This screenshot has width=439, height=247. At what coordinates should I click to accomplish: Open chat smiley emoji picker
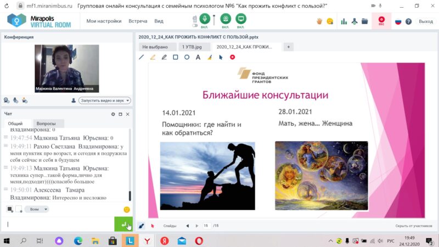pyautogui.click(x=127, y=209)
